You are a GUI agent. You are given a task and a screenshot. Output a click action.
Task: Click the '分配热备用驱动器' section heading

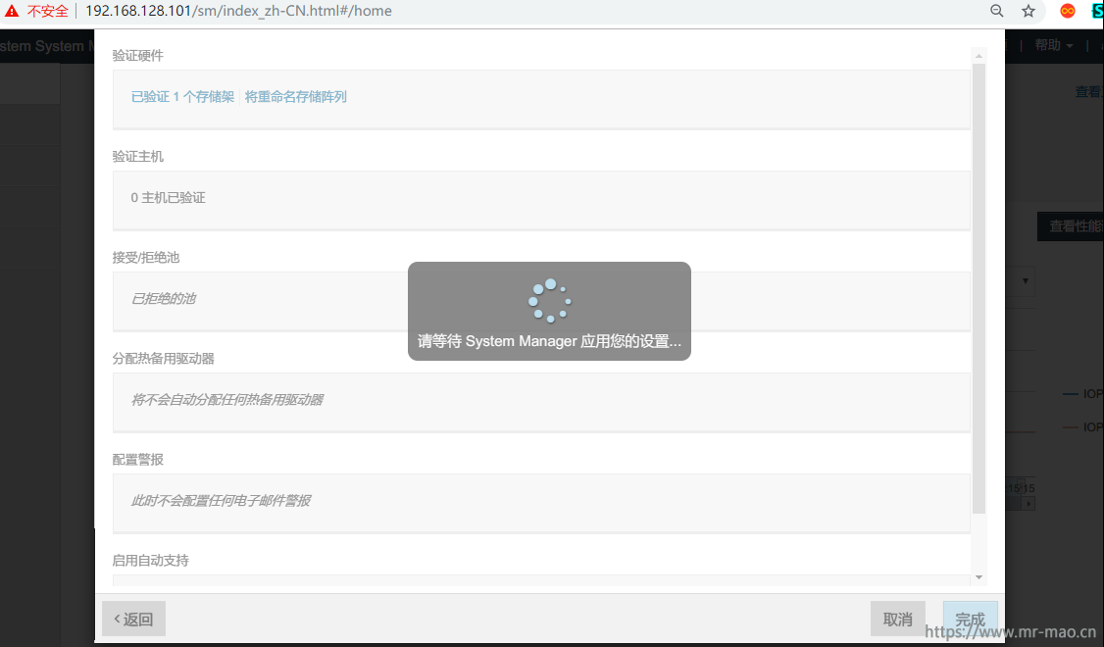[x=164, y=359]
